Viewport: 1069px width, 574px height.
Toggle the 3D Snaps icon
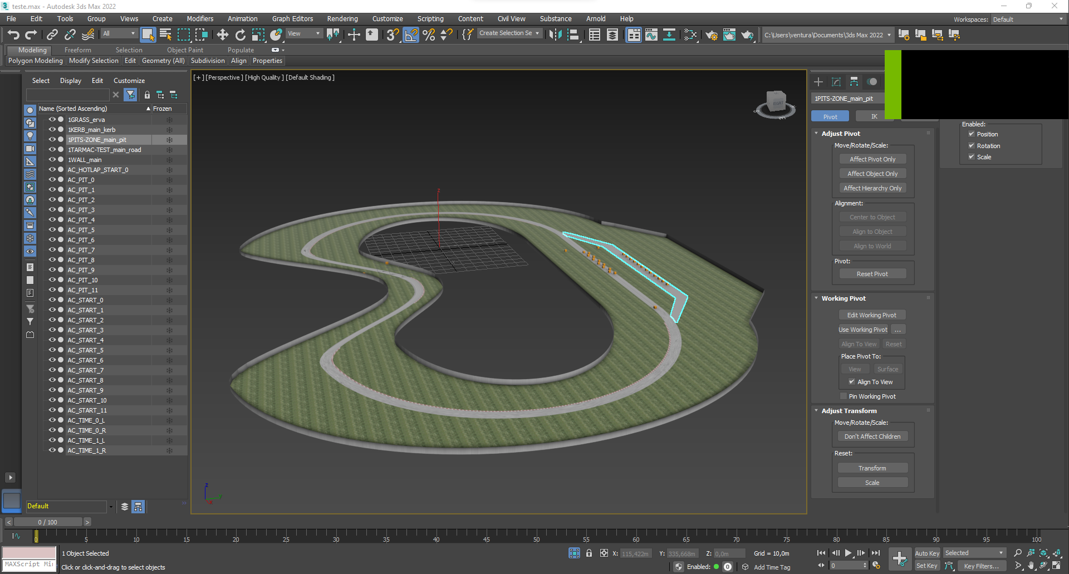pyautogui.click(x=393, y=35)
